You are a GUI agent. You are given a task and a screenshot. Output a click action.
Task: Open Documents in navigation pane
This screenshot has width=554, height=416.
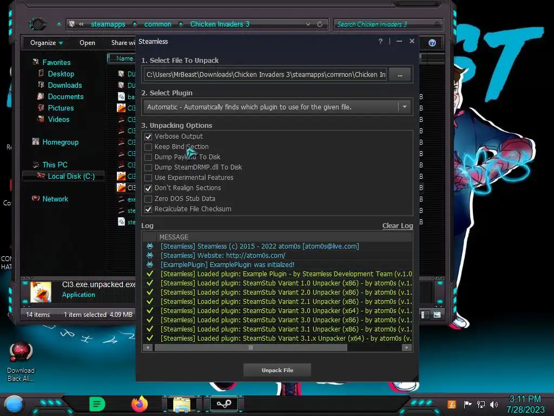click(x=65, y=96)
